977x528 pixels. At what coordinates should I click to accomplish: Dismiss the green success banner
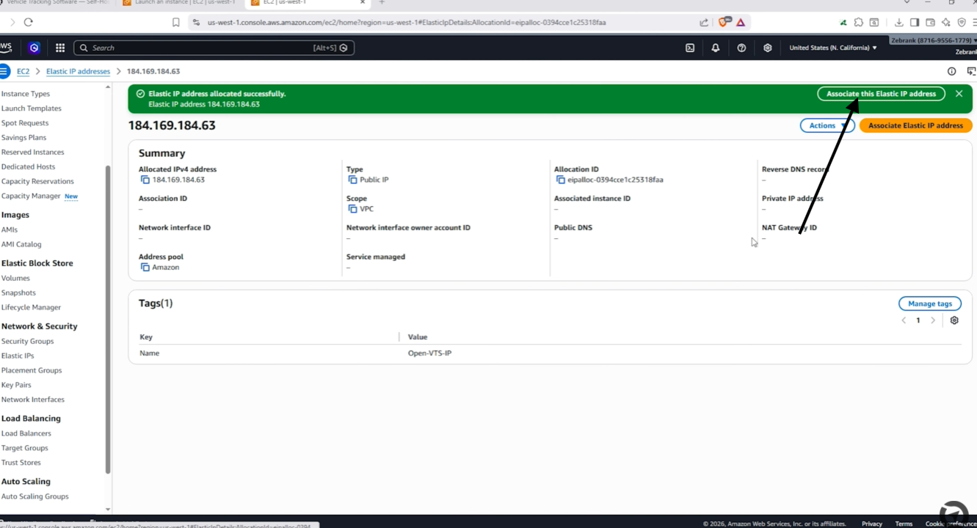(x=959, y=94)
